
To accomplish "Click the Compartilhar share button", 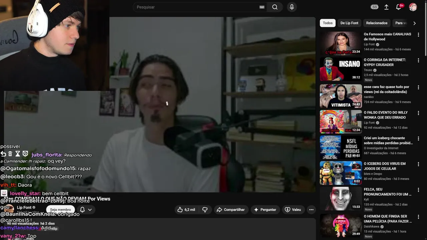I will click(x=231, y=210).
